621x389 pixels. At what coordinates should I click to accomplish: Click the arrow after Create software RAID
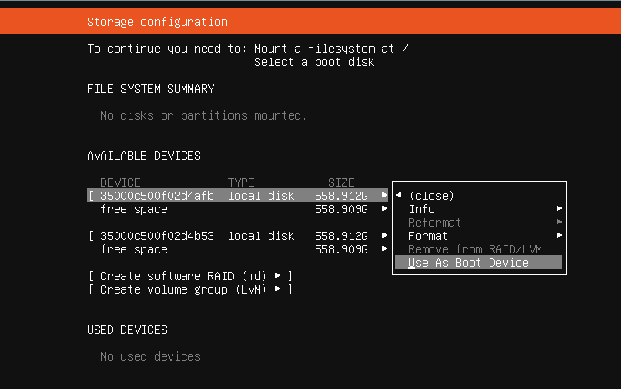click(278, 276)
